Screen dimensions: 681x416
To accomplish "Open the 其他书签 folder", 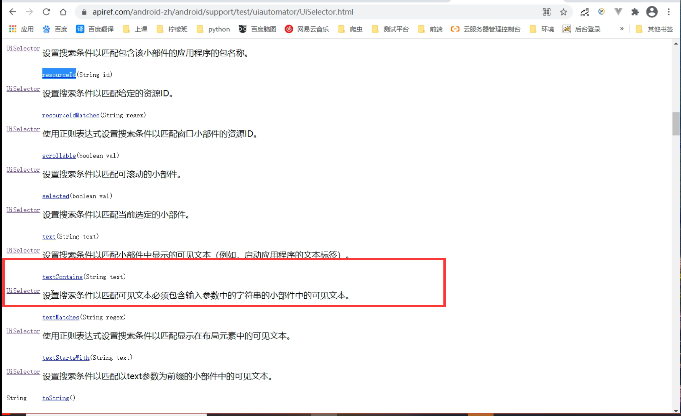I will (654, 29).
